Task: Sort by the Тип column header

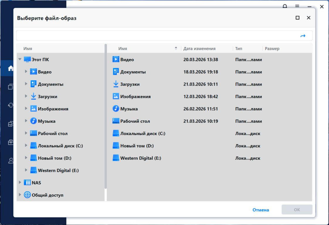Action: 239,49
